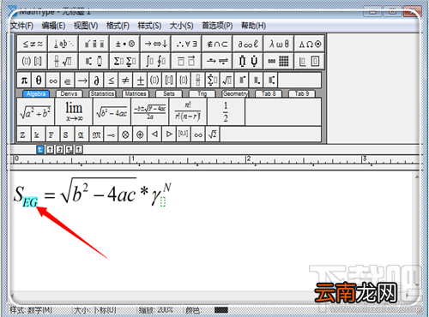Switch to the Derivs tab
This screenshot has height=317, width=429.
click(x=69, y=93)
